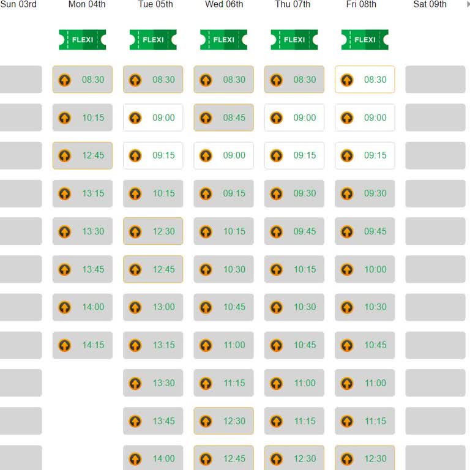
Task: Choose the 09:00 slot on Wednesday
Action: point(224,155)
